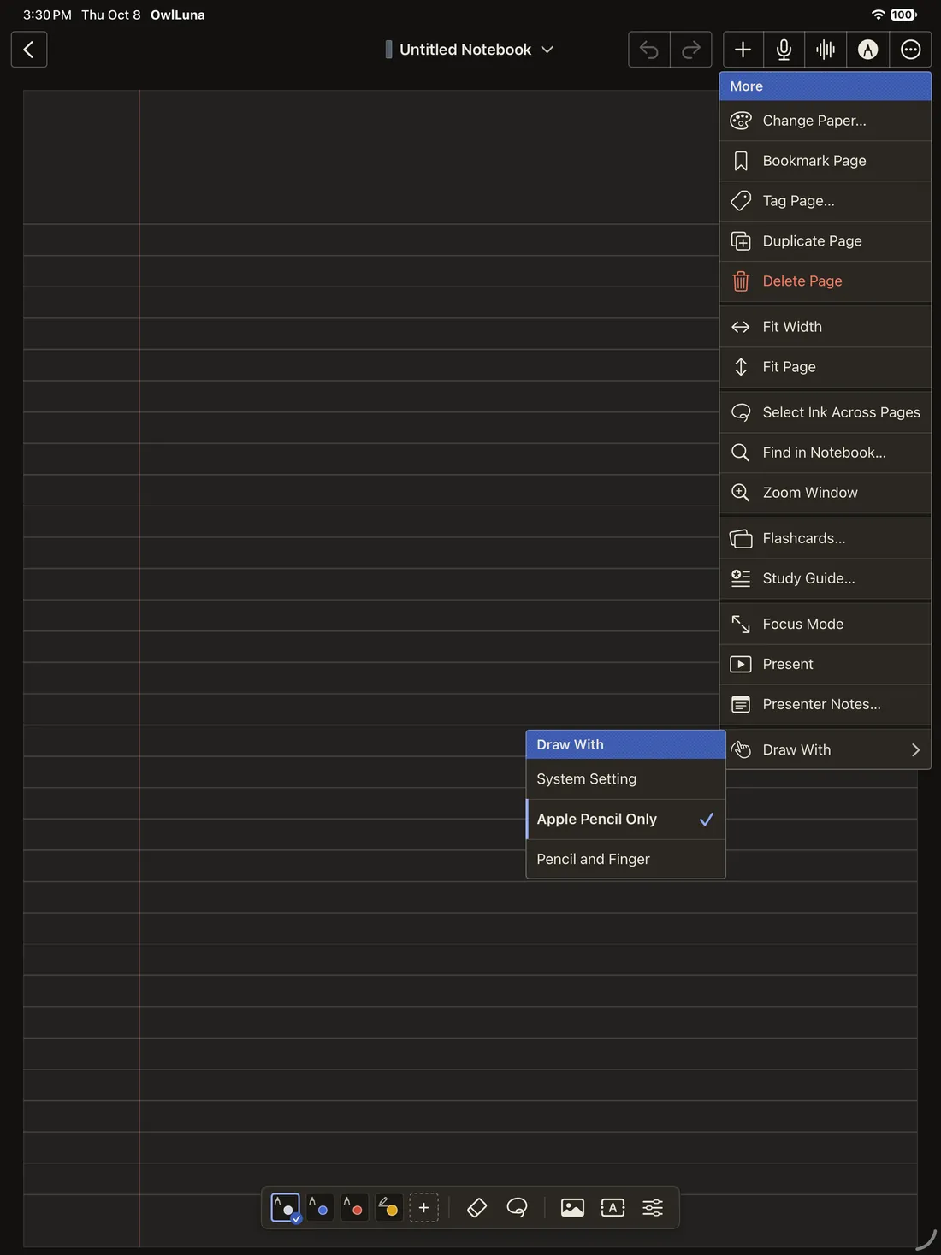
Task: Expand the Draw With submenu chevron
Action: pos(915,750)
